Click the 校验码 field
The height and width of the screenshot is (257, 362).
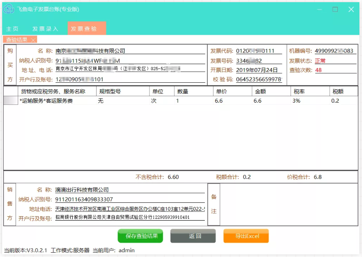(x=259, y=79)
